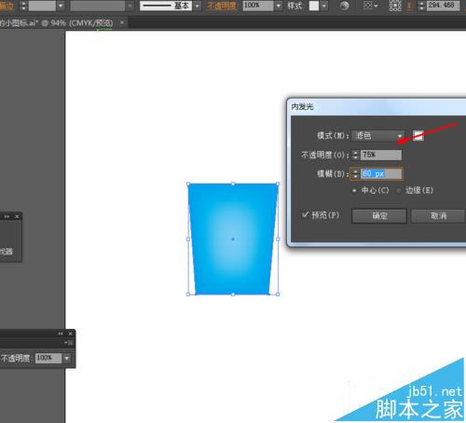Screen dimensions: 466x423
Task: Click the 不透明度 stepper arrows in dialog
Action: [356, 155]
